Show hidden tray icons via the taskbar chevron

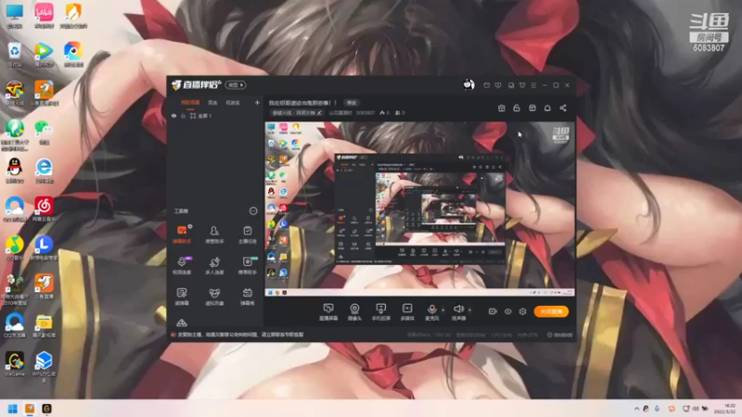coord(636,409)
